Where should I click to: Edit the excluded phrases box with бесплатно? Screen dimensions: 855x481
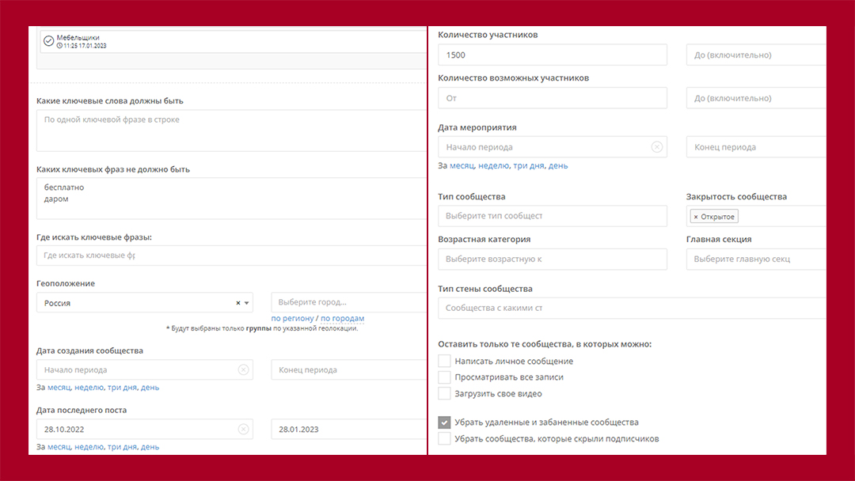[x=231, y=199]
